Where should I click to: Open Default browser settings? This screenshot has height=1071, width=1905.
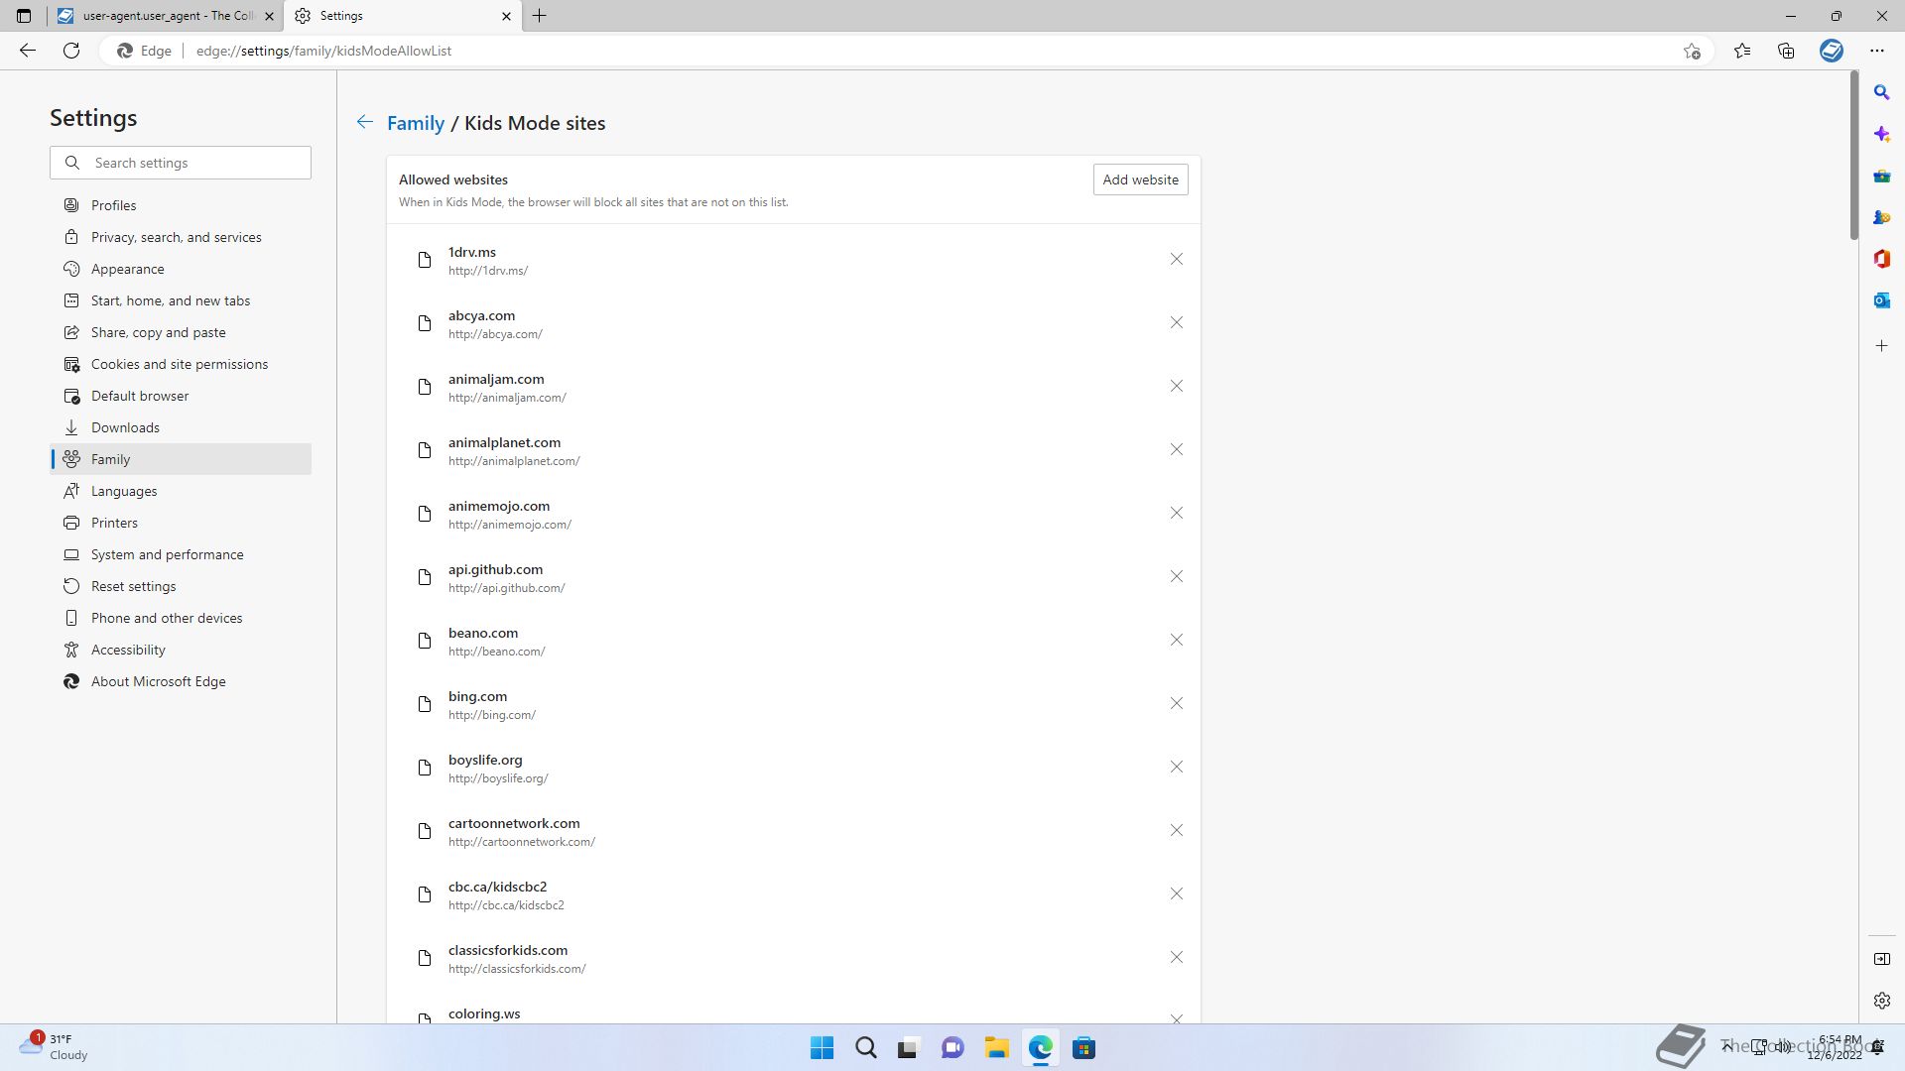[181, 396]
